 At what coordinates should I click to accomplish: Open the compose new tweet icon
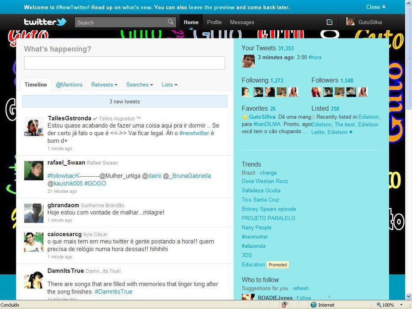[329, 22]
